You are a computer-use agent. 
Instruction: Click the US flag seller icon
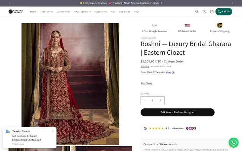(187, 25)
